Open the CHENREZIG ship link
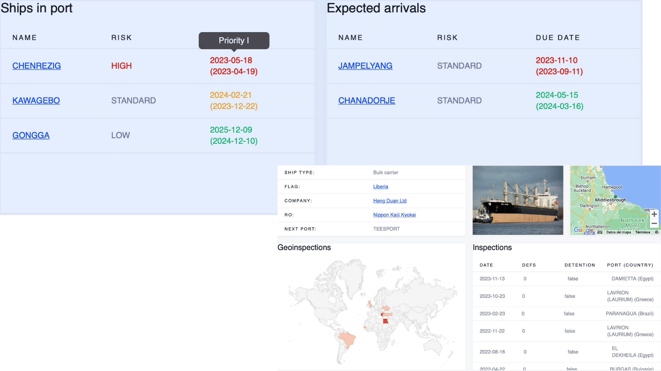Screen dimensions: 661x371 36,66
